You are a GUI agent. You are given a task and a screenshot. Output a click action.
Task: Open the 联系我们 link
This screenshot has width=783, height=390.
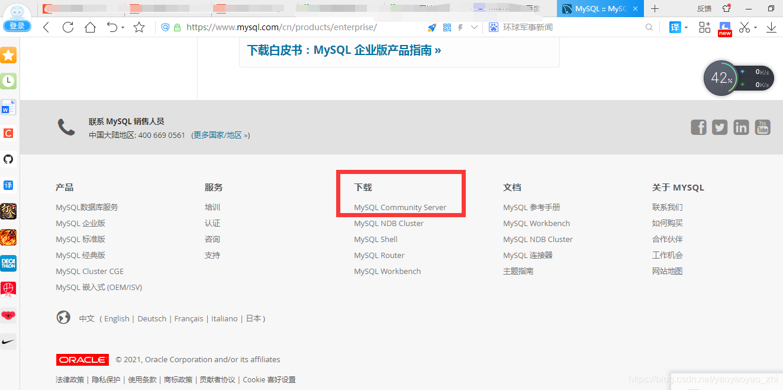tap(668, 207)
